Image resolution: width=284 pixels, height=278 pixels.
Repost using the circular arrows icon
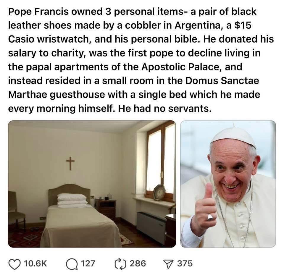(x=120, y=264)
